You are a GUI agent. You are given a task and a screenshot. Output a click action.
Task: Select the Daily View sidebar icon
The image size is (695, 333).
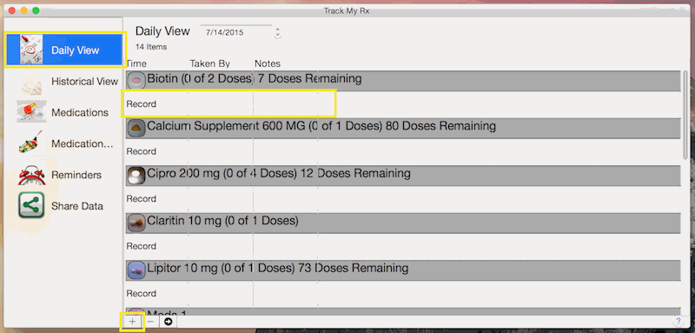[31, 50]
